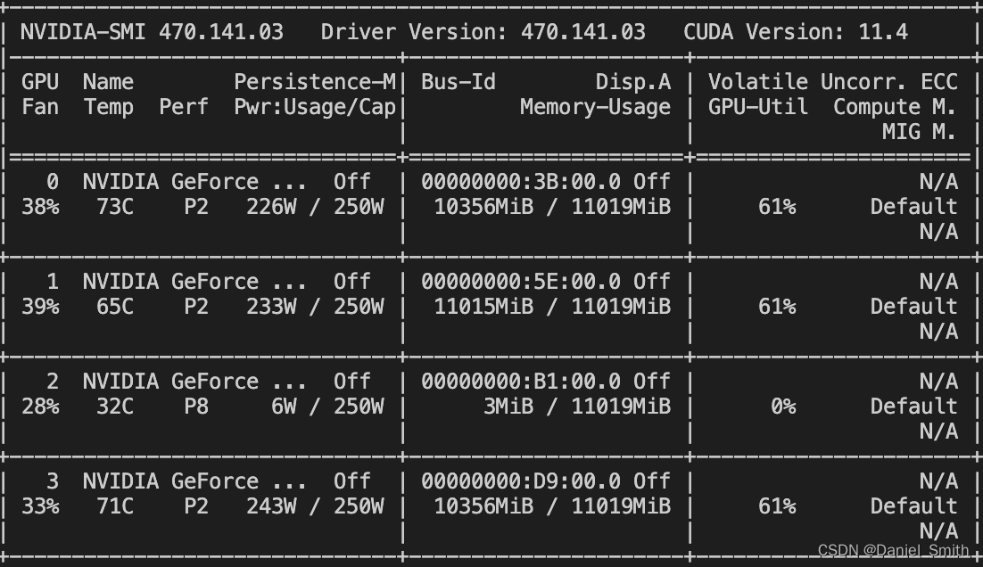Click the 11015MiB / 11019MiB memory value
Viewport: 983px width, 567px height.
coord(552,307)
